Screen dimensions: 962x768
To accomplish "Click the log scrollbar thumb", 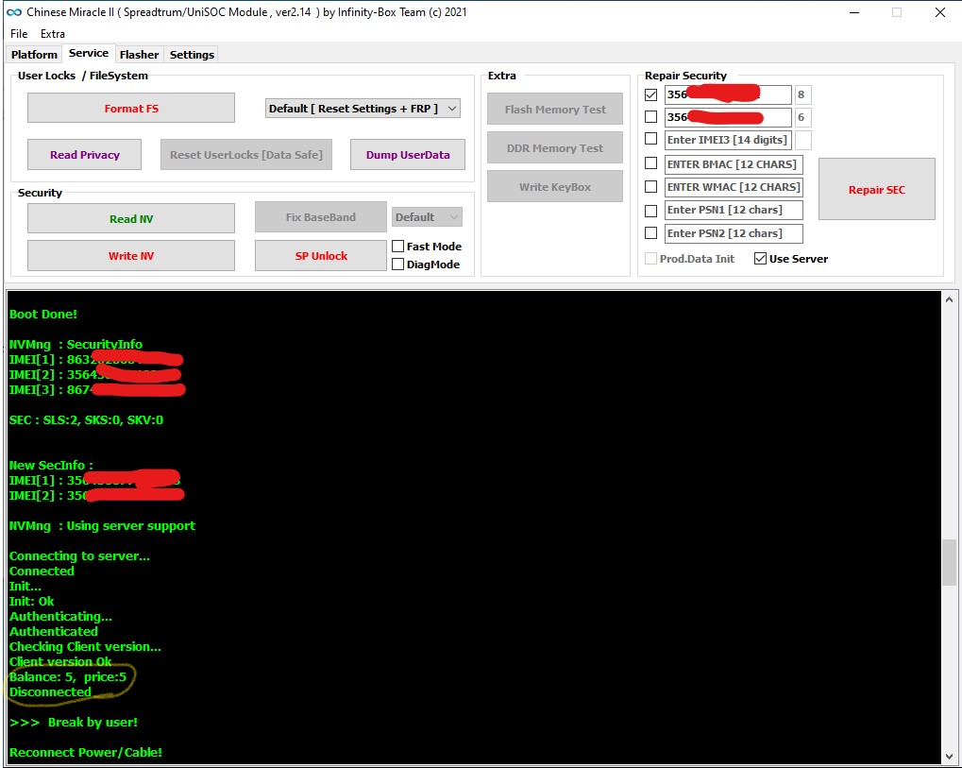I will 949,562.
